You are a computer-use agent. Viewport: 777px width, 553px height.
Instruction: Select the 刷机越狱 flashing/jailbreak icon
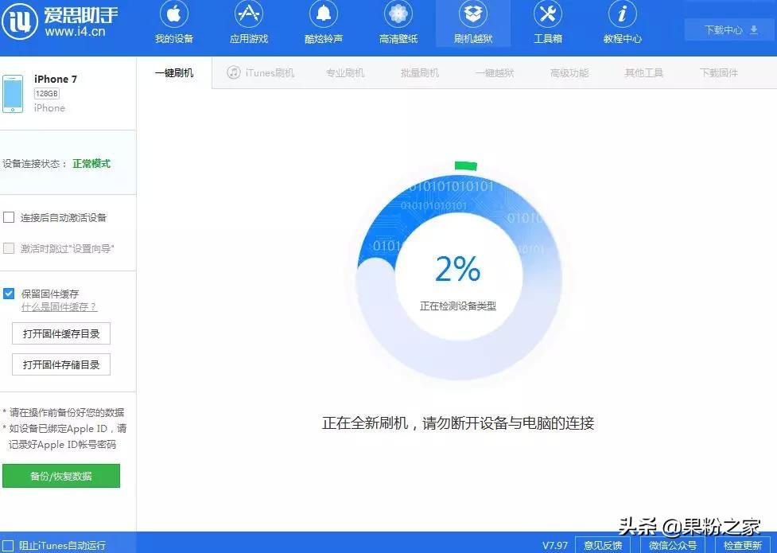point(472,24)
